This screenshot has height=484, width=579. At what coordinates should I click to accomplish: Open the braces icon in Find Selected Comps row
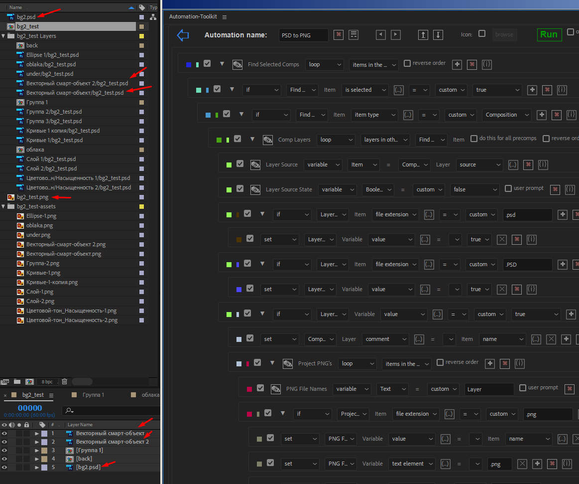[487, 64]
